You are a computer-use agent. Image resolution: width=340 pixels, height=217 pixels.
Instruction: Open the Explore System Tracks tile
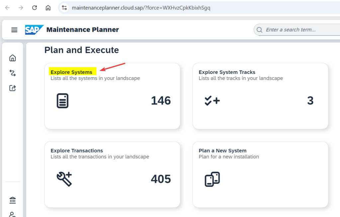[x=260, y=96]
